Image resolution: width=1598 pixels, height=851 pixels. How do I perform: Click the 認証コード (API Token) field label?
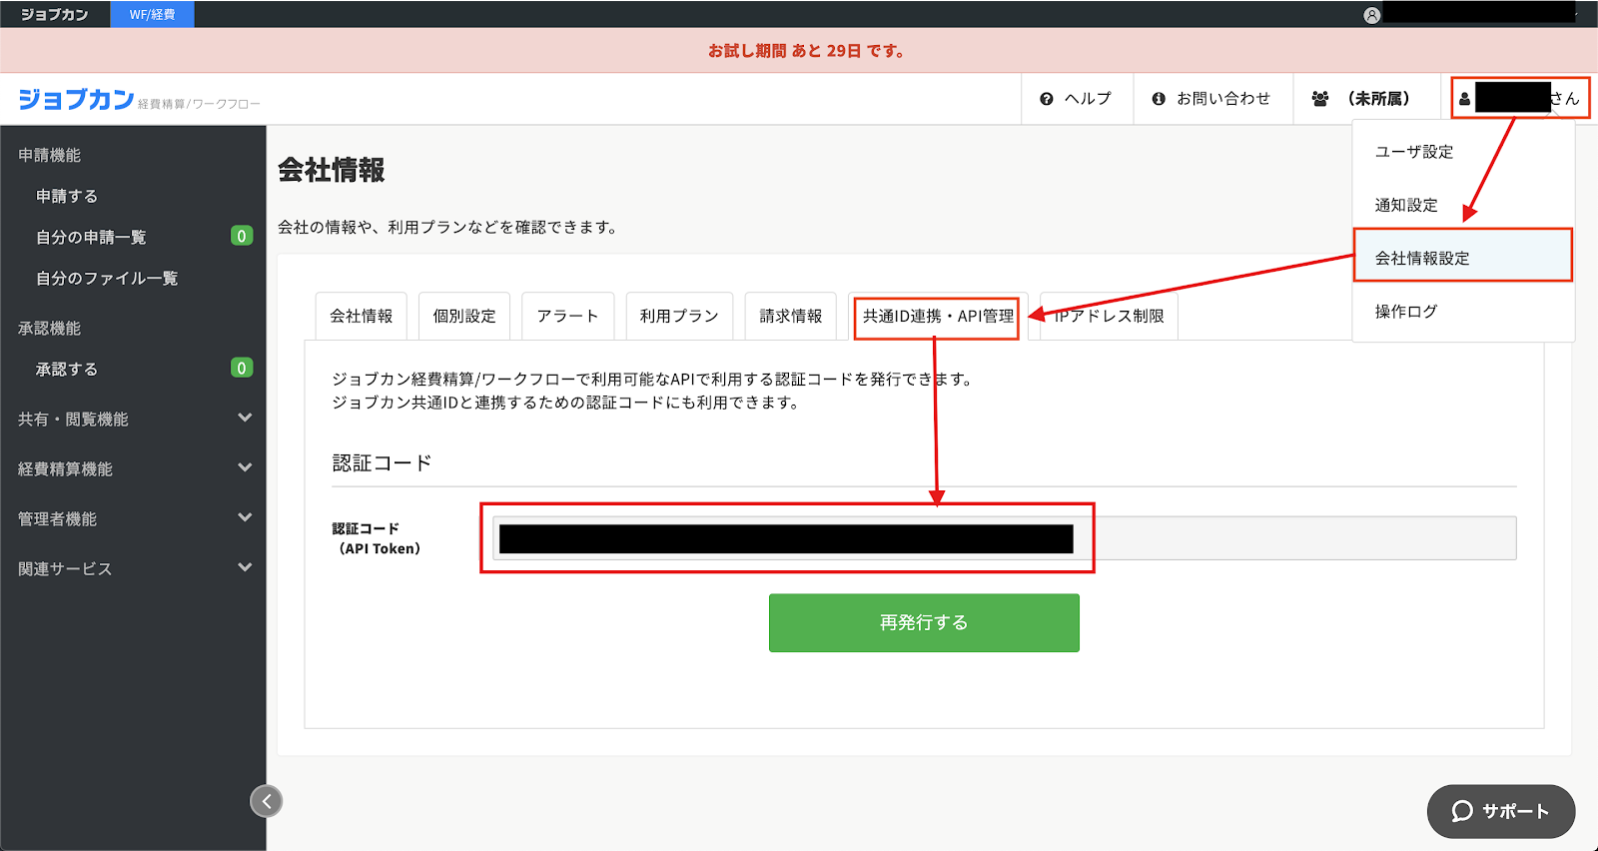(377, 538)
